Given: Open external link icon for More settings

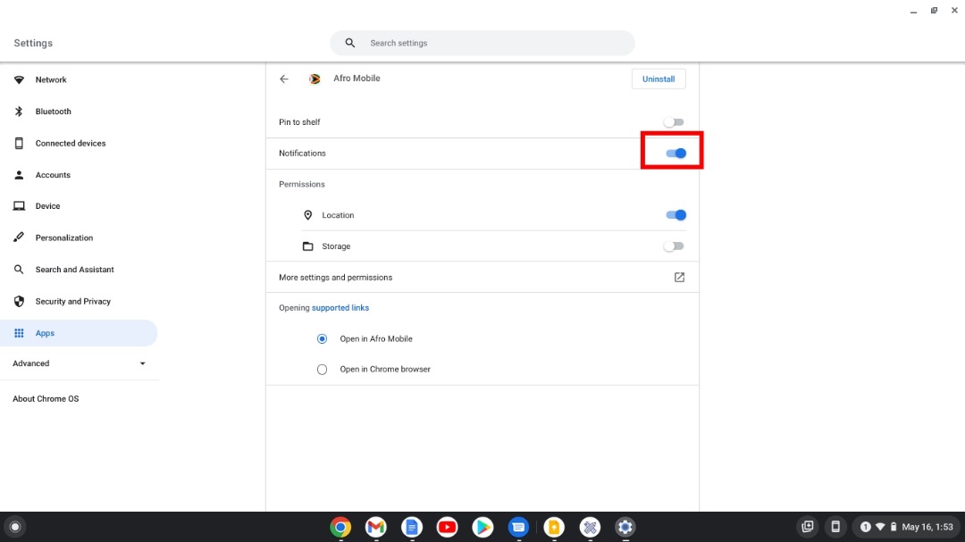Looking at the screenshot, I should point(679,278).
